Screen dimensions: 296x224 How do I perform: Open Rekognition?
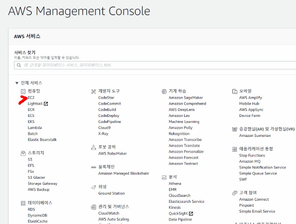pyautogui.click(x=179, y=134)
